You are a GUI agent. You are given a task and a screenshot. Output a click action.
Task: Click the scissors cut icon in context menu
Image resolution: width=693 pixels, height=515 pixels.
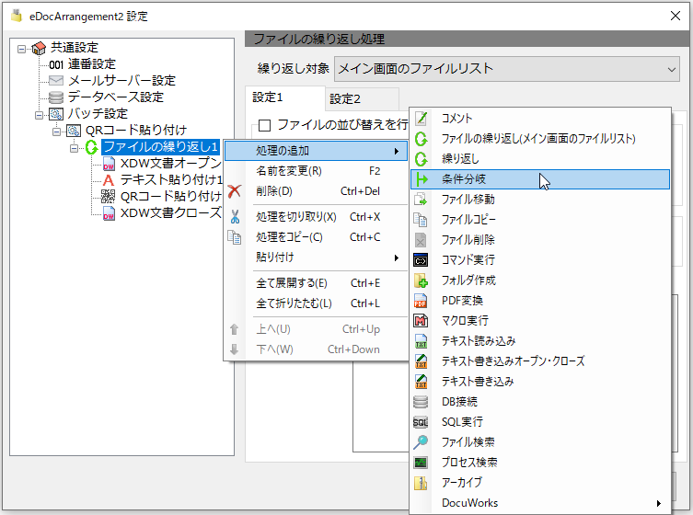click(x=235, y=217)
